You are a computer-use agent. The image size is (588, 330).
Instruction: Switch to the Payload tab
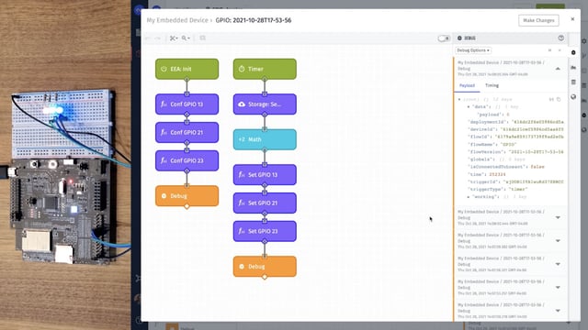coord(467,85)
